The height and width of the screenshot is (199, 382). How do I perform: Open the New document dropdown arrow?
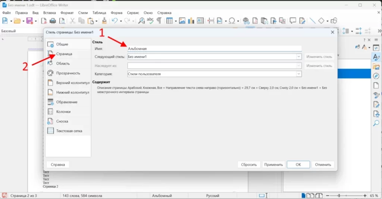tap(11, 21)
